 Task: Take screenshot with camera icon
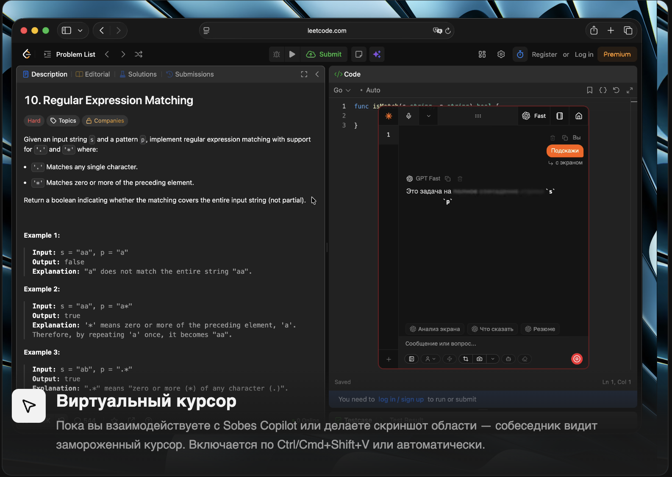(x=480, y=359)
